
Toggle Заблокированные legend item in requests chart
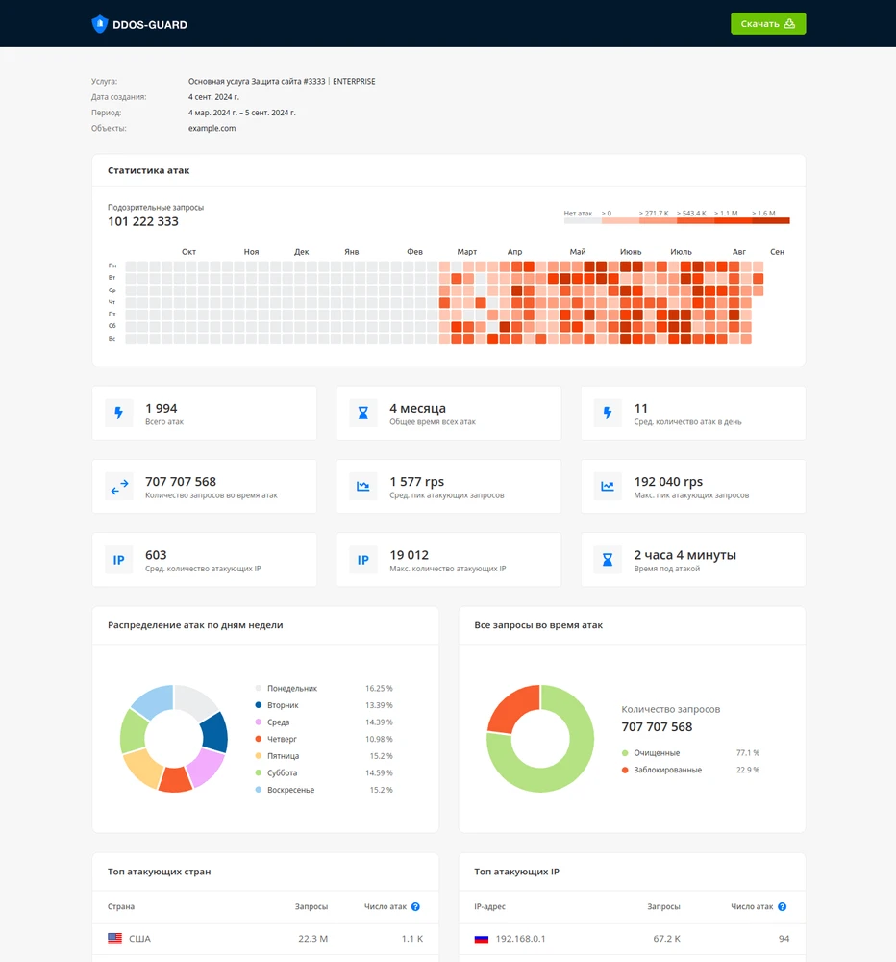pos(667,771)
